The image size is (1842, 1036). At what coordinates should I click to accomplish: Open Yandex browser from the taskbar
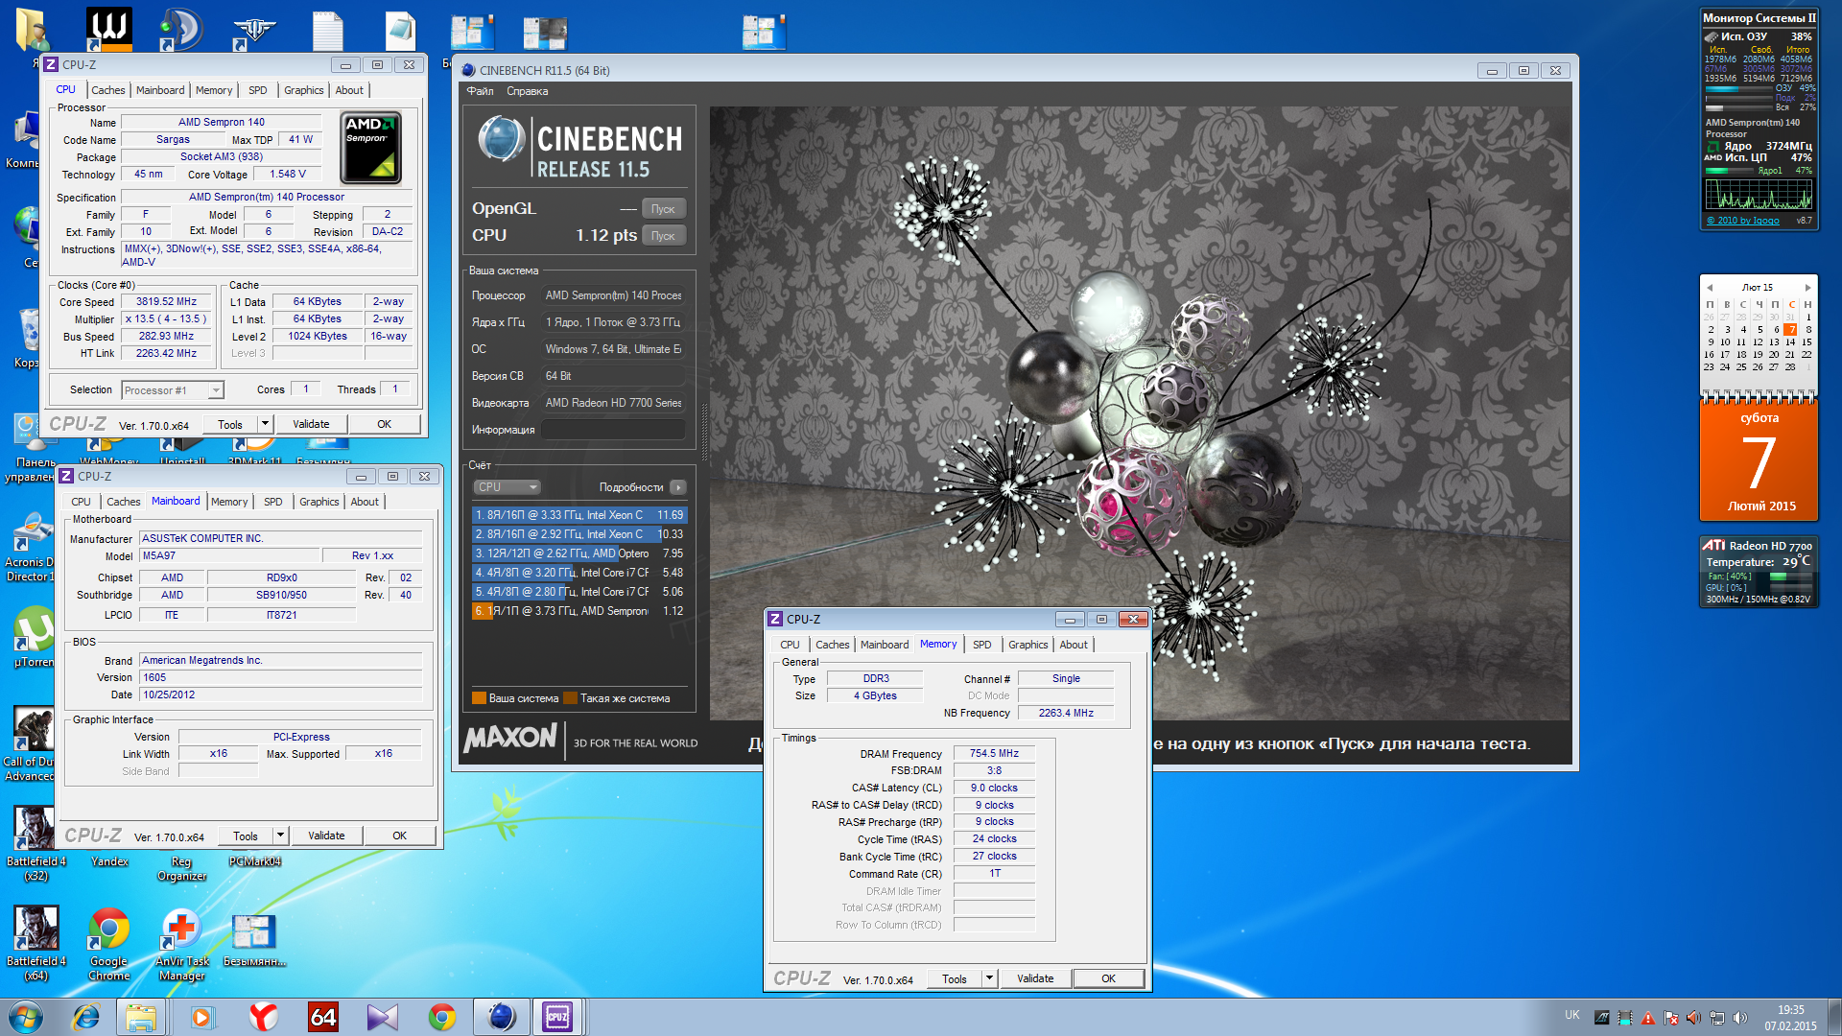click(x=263, y=1017)
